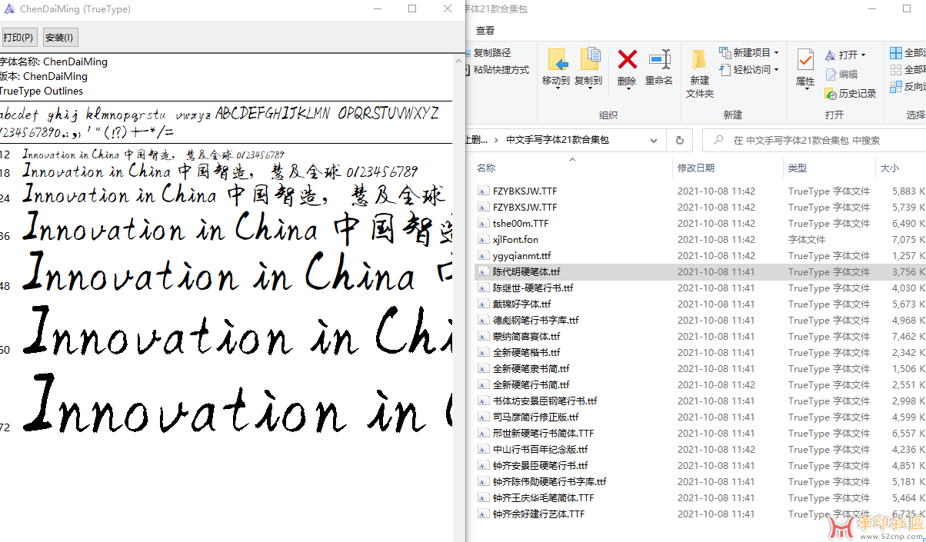Screen dimensions: 926x542
Task: Click the Move to (移动到) icon
Action: [x=557, y=61]
